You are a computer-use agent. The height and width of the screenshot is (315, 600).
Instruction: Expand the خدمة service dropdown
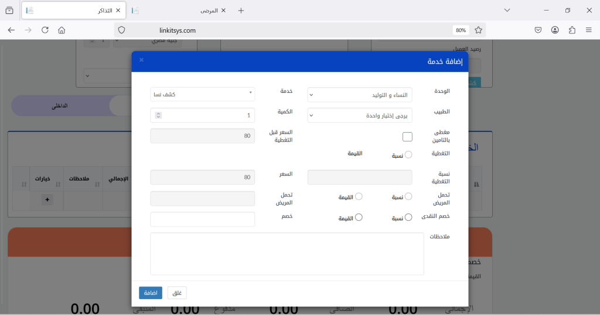click(x=202, y=94)
